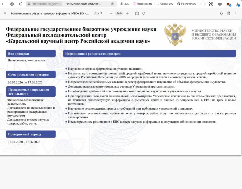Click the Вид проверки header
Image resolution: width=242 pixels, height=189 pixels.
pos(31,53)
